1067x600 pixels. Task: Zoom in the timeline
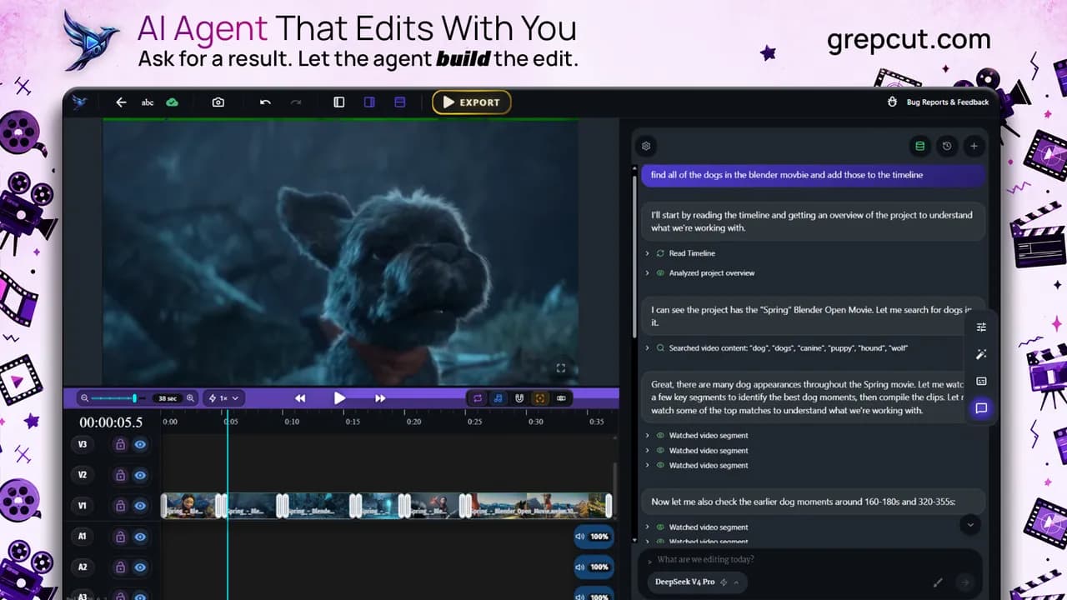click(190, 398)
